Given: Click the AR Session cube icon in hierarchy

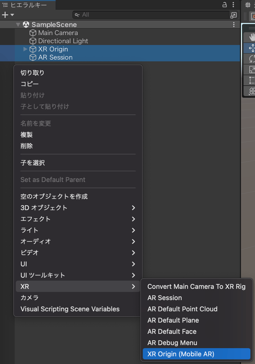Looking at the screenshot, I should 33,57.
